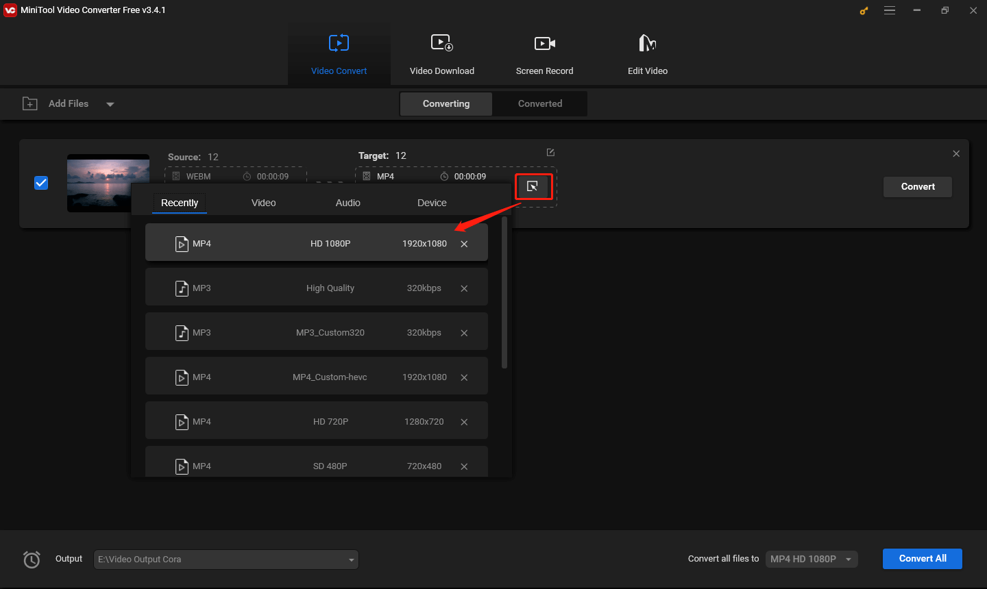
Task: Click the 720x480 resolution text
Action: (424, 466)
